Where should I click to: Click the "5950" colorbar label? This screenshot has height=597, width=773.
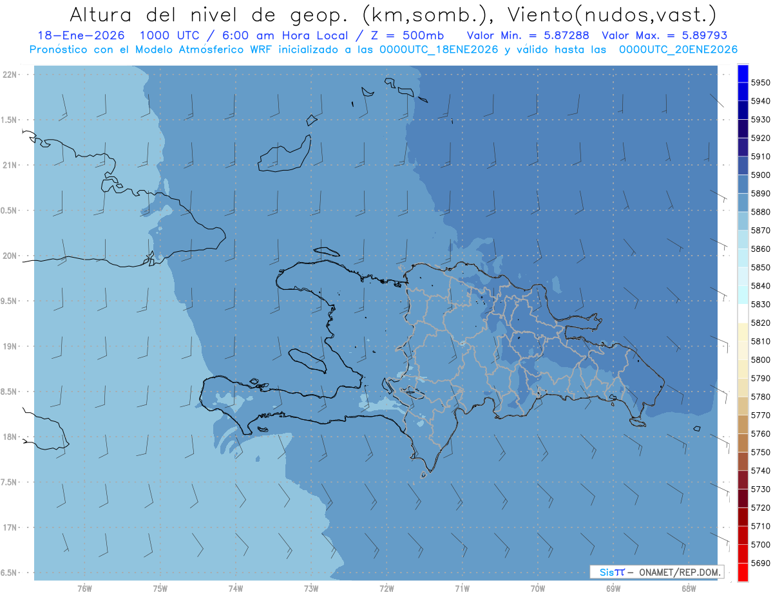click(x=760, y=82)
